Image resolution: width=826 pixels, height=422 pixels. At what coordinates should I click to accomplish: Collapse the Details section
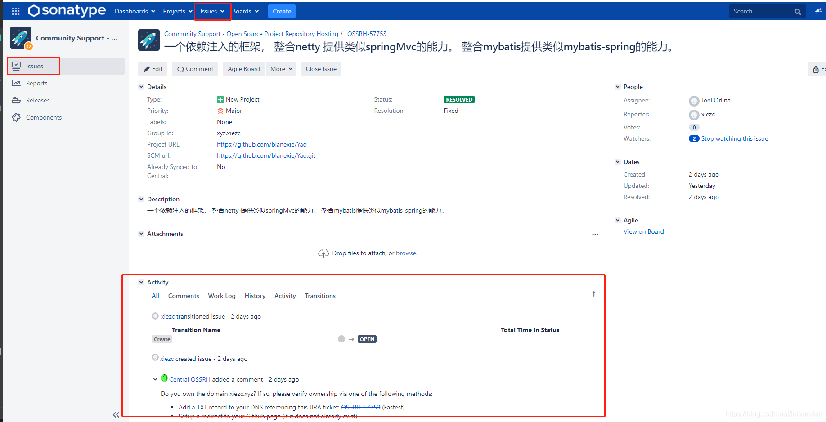pyautogui.click(x=141, y=87)
